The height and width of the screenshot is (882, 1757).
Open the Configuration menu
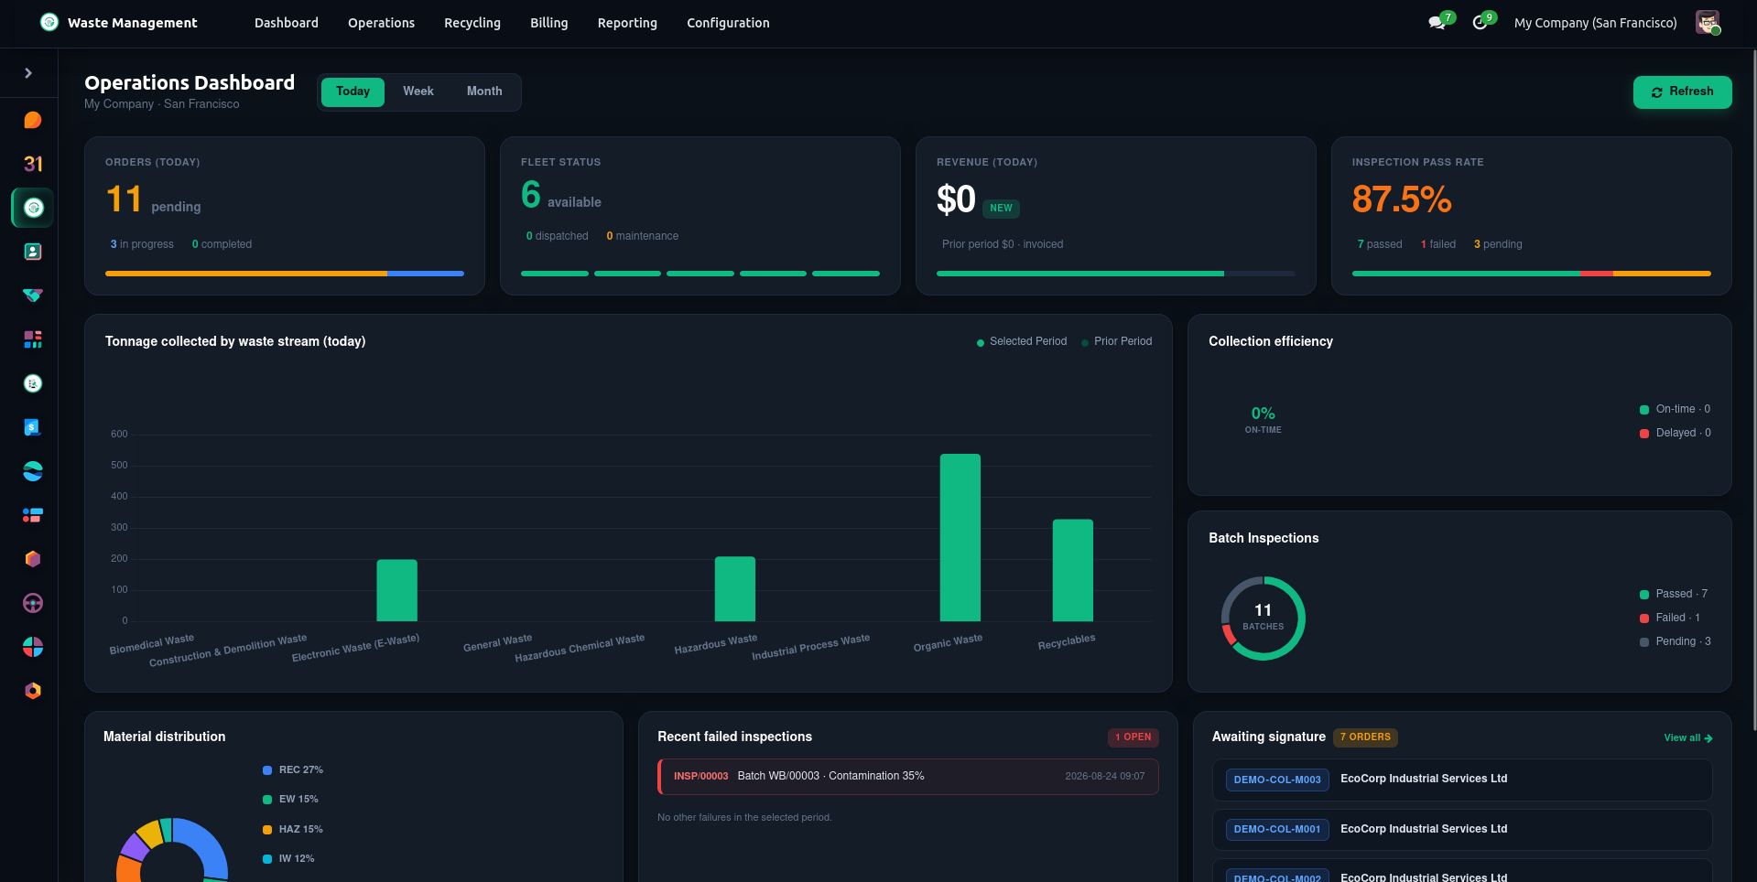(x=728, y=23)
